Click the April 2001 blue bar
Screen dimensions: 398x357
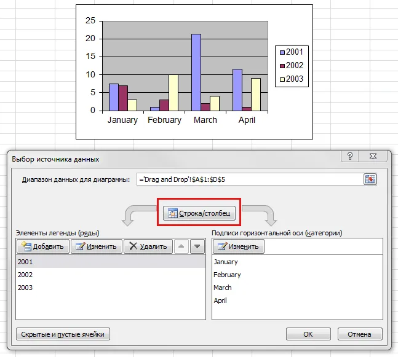coord(237,90)
